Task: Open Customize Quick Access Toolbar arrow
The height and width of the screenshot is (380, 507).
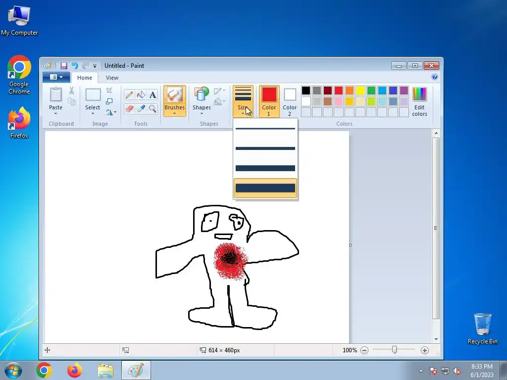Action: tap(95, 66)
